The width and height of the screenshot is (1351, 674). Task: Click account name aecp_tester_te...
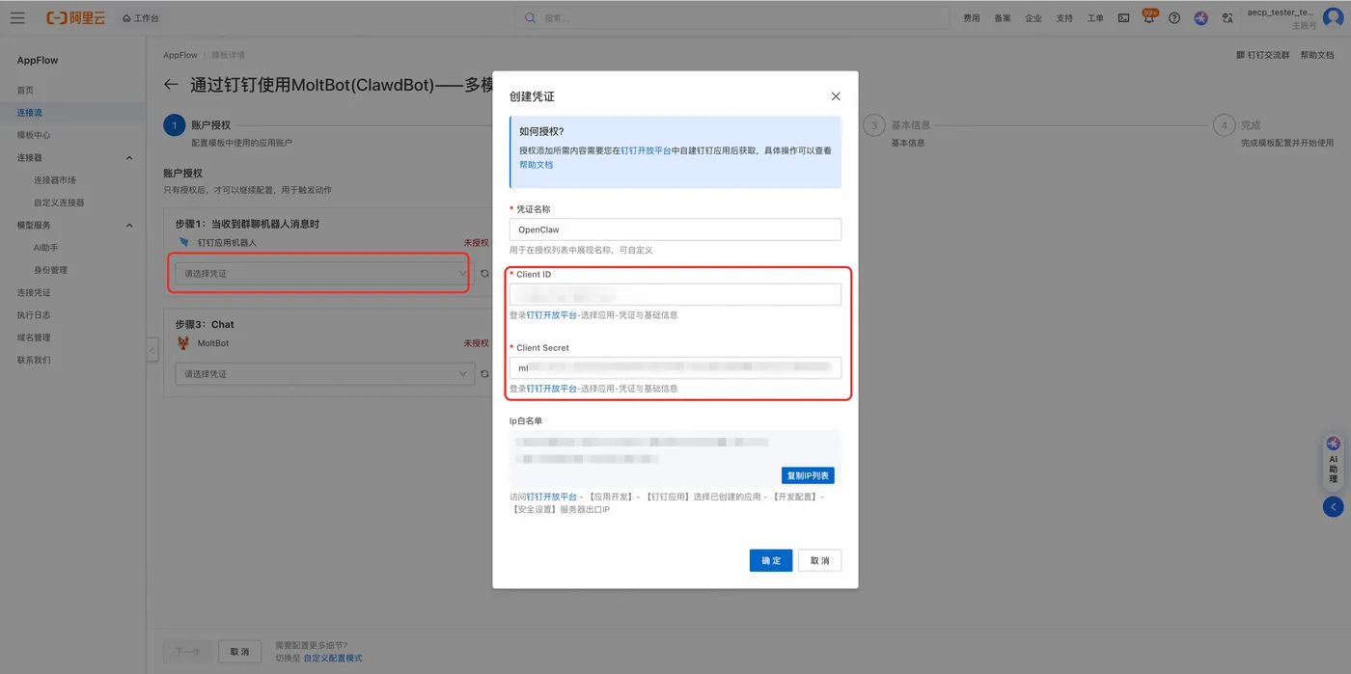[x=1281, y=13]
